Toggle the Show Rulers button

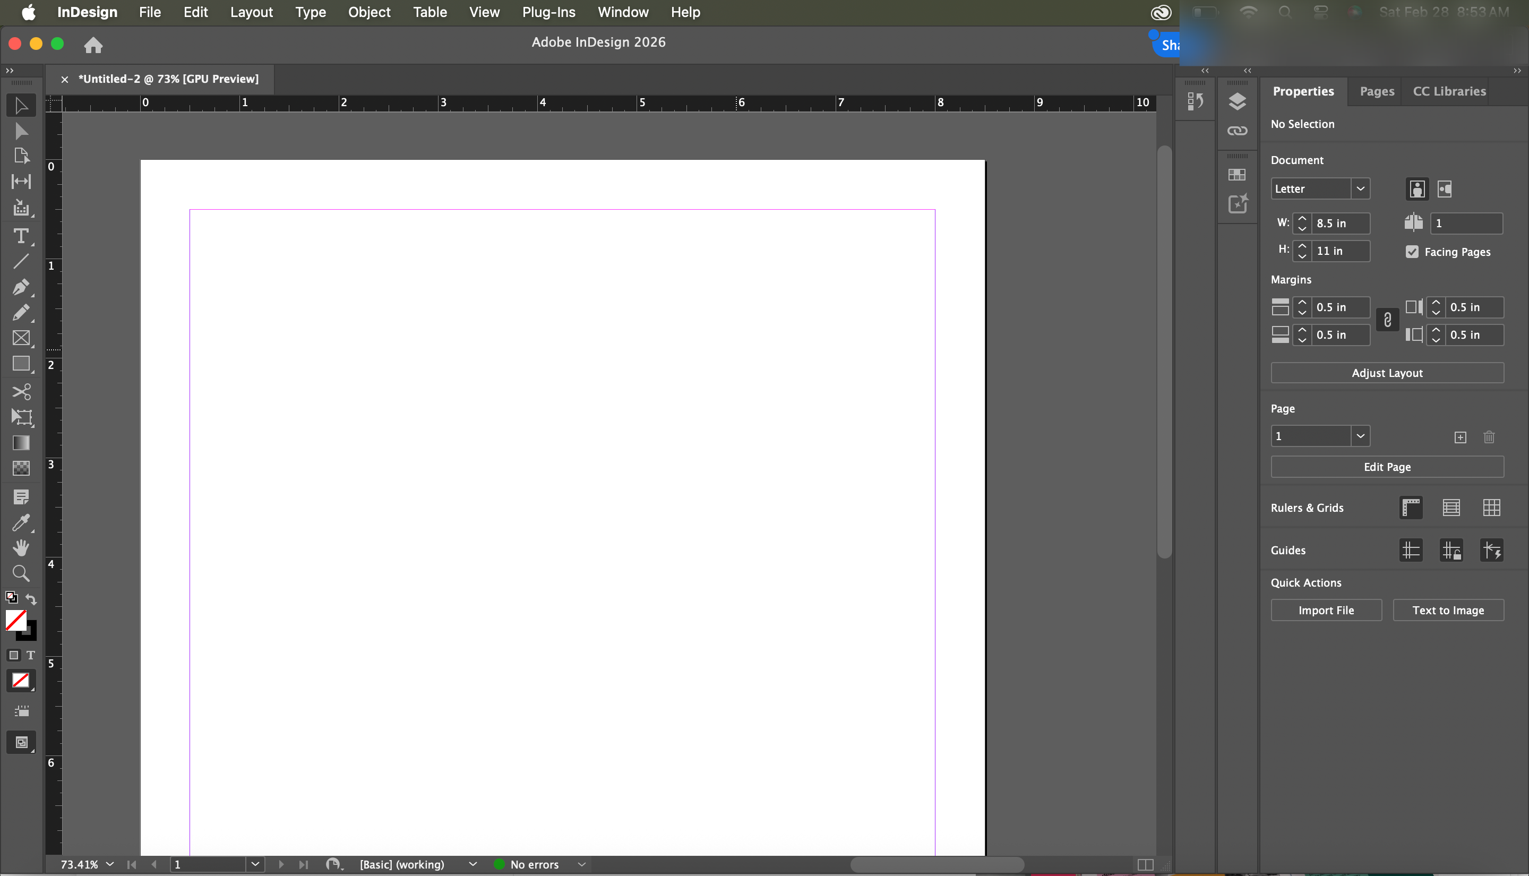[1411, 508]
